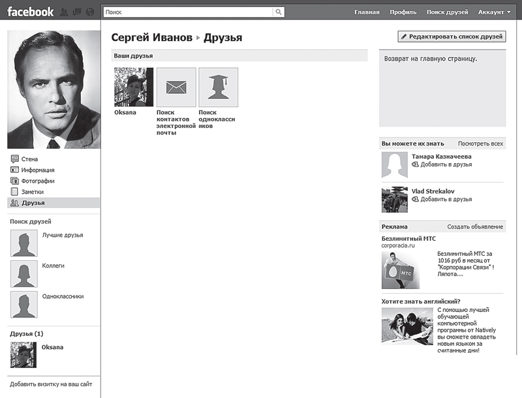This screenshot has height=398, width=522.
Task: Click the classmates graduate cap icon
Action: point(218,87)
